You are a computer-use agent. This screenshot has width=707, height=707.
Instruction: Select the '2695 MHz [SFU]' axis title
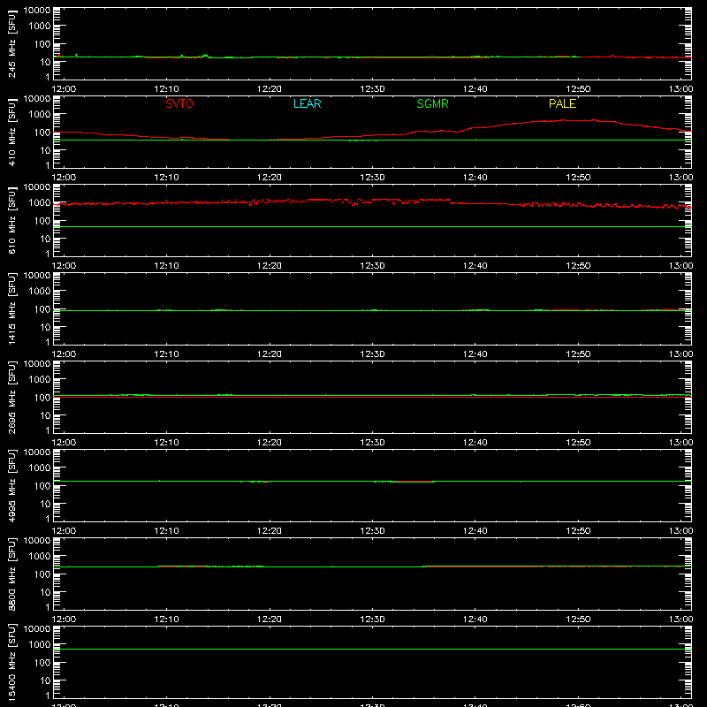[12, 398]
